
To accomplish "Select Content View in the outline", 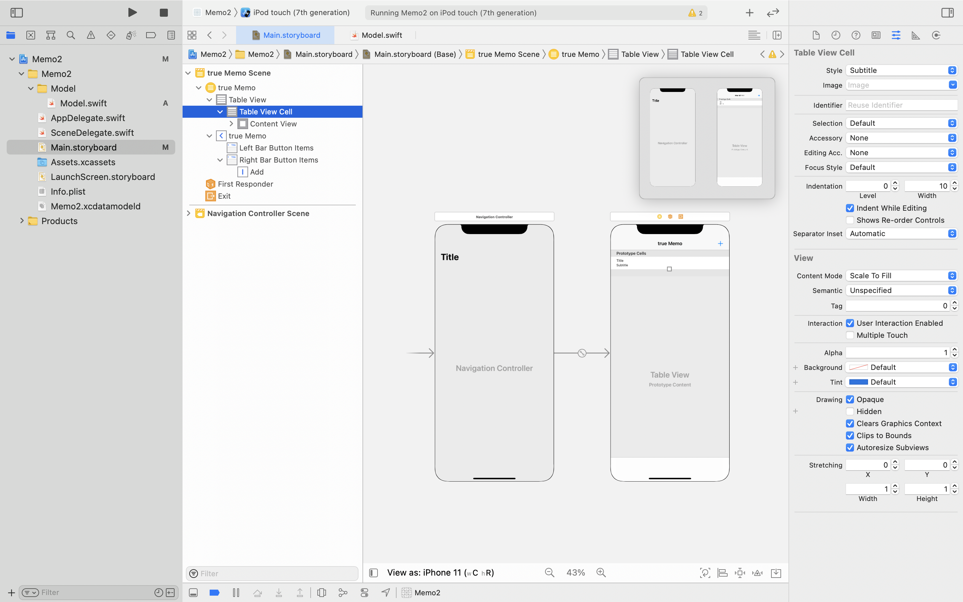I will pos(273,124).
